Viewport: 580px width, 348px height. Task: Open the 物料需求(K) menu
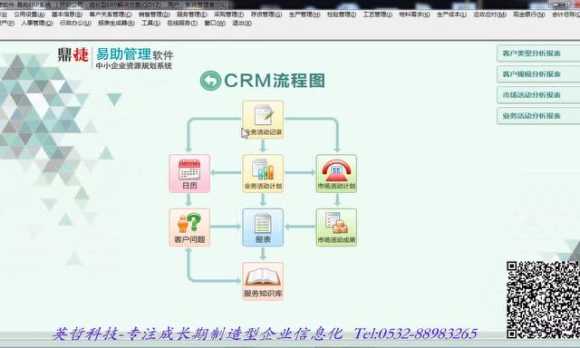click(414, 14)
